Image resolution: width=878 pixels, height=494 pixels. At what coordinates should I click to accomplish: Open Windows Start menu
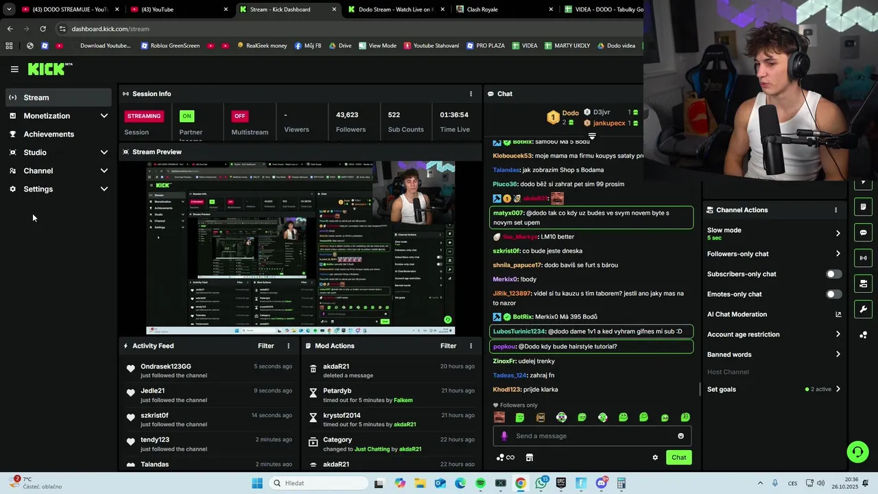pos(257,483)
